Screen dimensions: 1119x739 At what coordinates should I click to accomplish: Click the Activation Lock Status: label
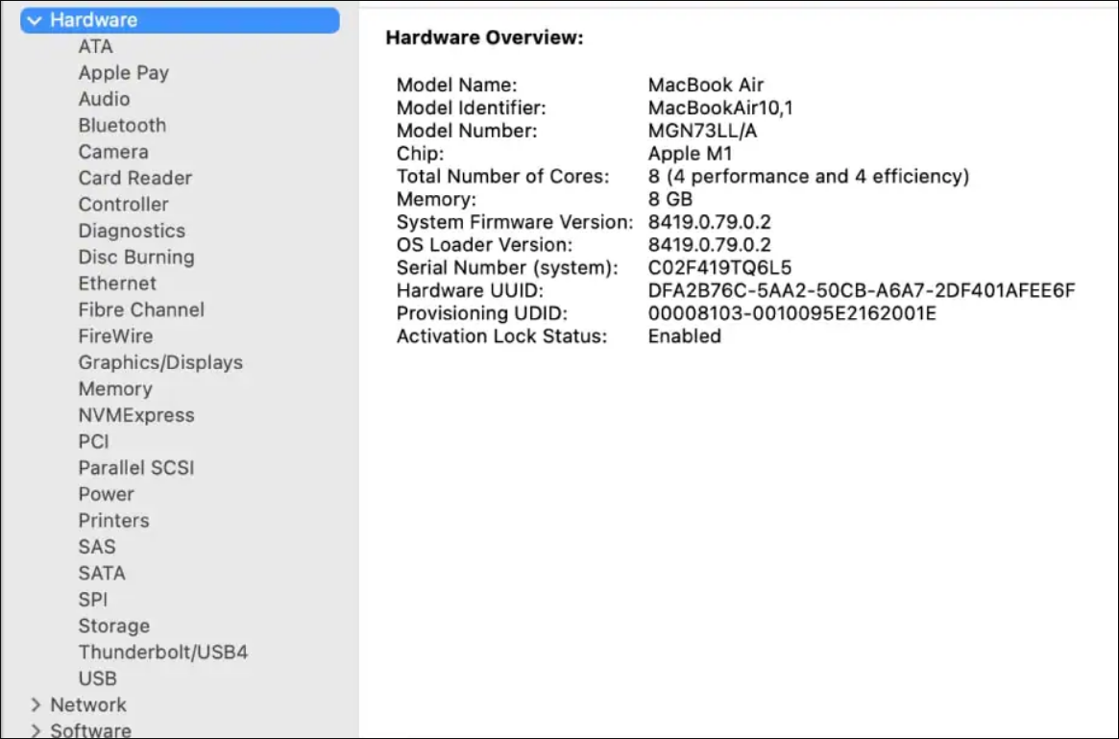[x=501, y=336]
